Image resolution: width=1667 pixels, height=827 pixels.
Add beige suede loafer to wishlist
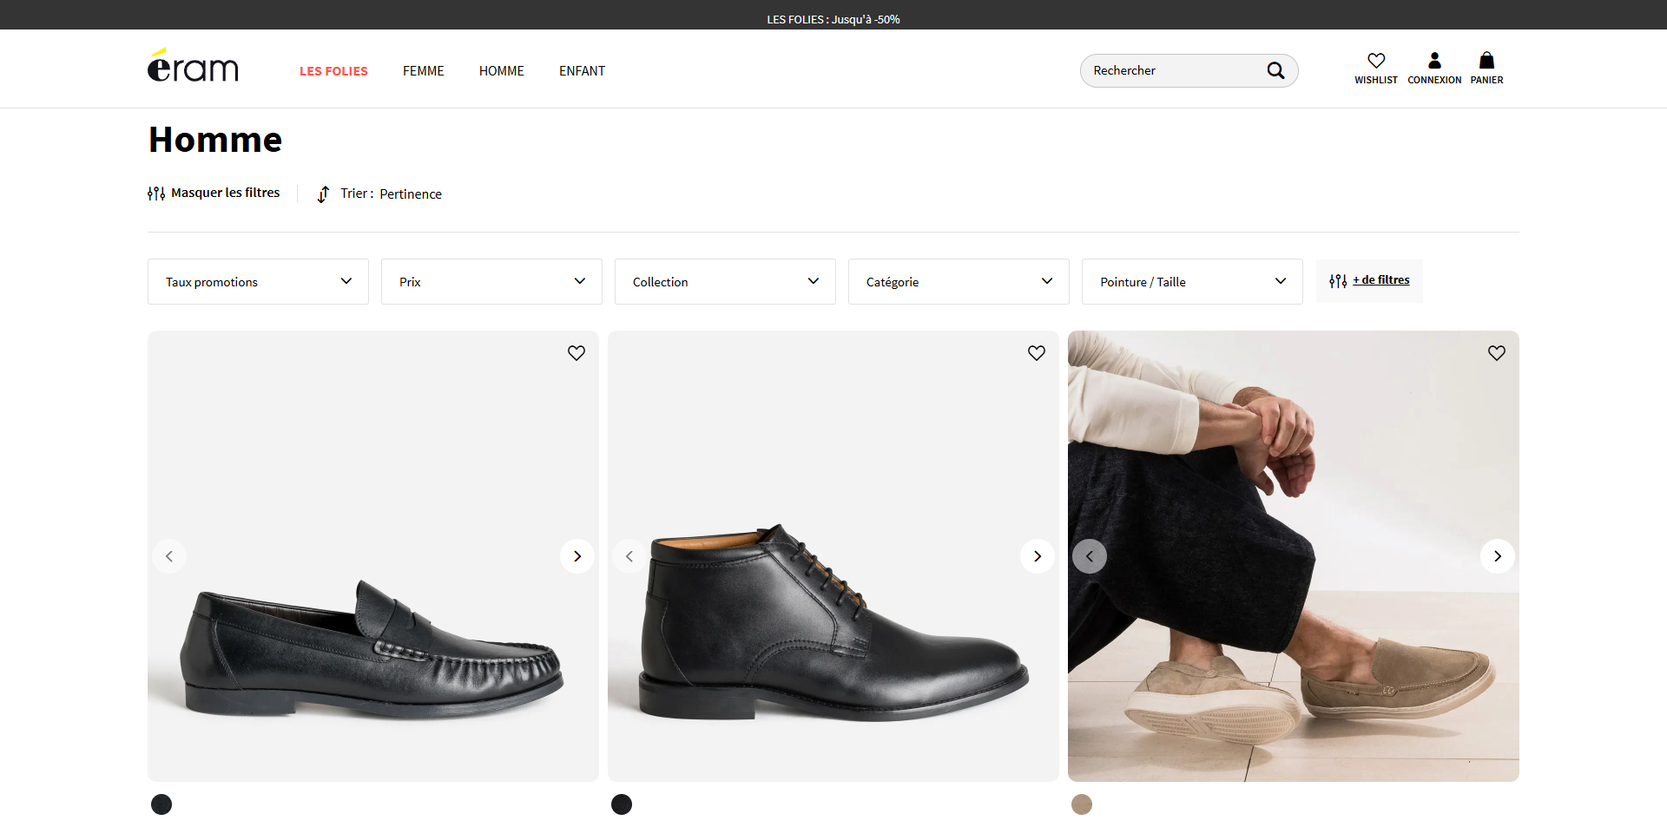1497,353
